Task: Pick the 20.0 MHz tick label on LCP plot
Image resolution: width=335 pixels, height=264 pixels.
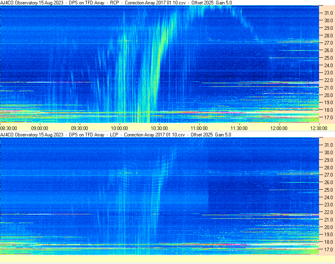Action: 329,227
